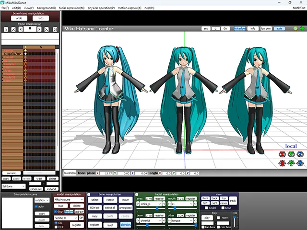Click the blue Z rotation axis icon

[300, 154]
